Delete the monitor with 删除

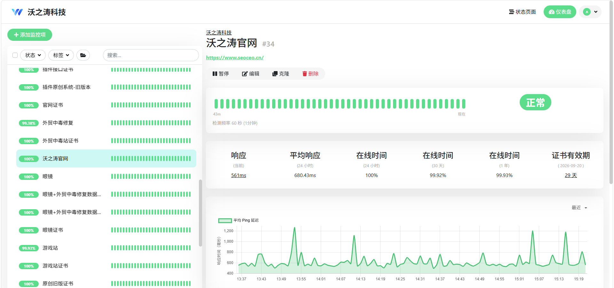pyautogui.click(x=311, y=74)
